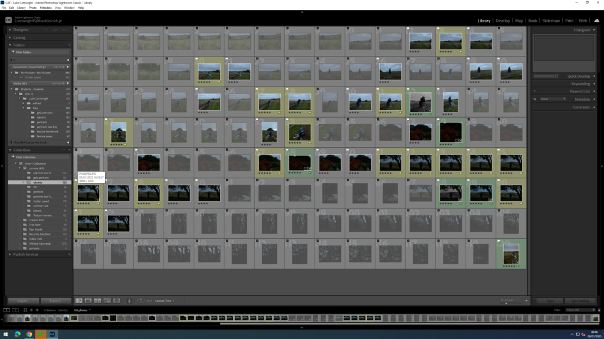
Task: Open the Windows Start menu
Action: pos(6,334)
